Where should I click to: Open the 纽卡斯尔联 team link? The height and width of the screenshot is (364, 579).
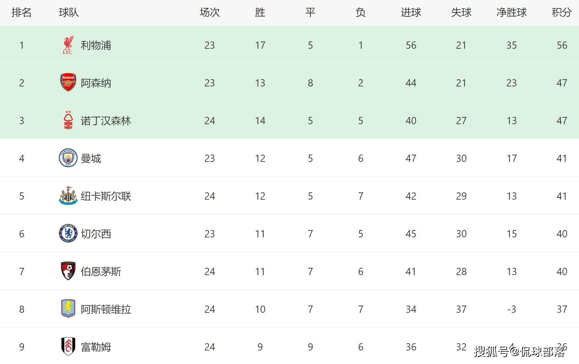click(x=106, y=196)
